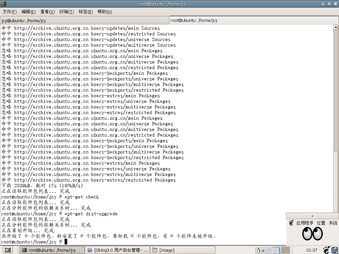Switch to the [Oblog3.0 用户后台管理 taskbar window
Image resolution: width=339 pixels, height=254 pixels.
click(118, 250)
